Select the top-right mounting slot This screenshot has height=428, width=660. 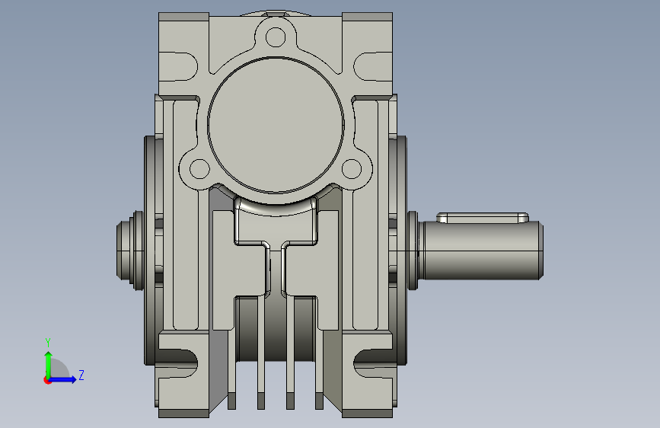click(x=373, y=66)
